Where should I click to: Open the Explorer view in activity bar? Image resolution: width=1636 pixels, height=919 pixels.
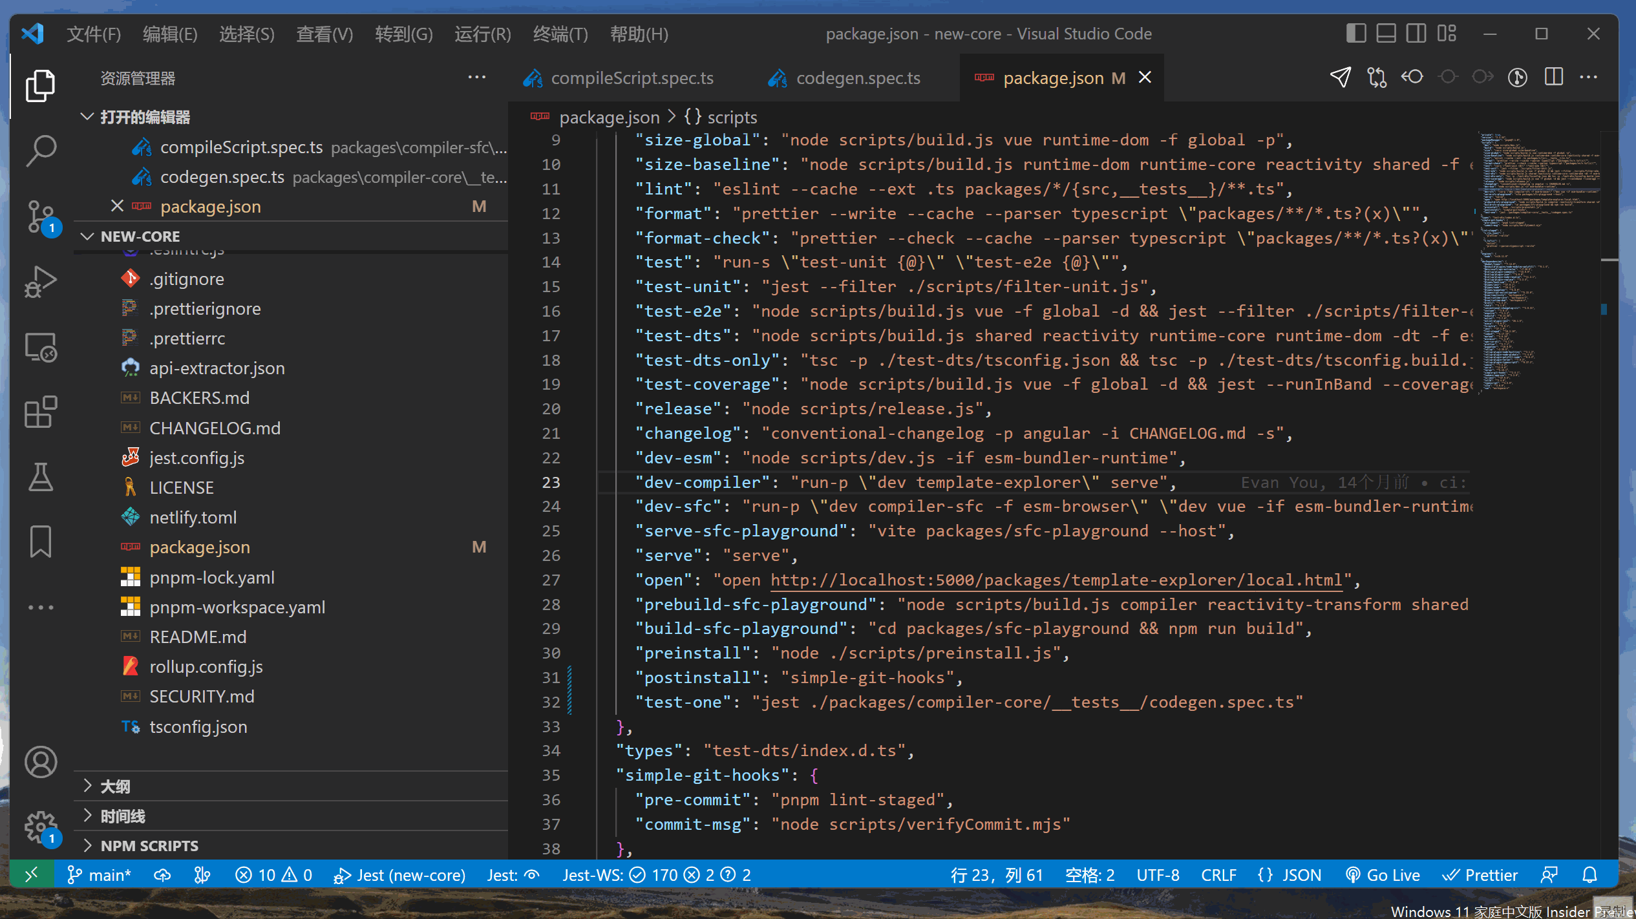[40, 86]
